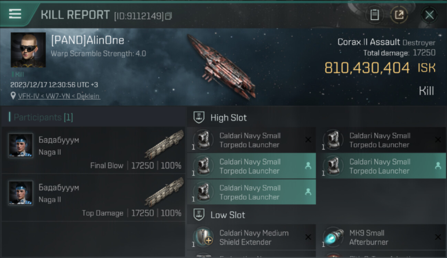Open the clipboard notes icon

[x=374, y=15]
